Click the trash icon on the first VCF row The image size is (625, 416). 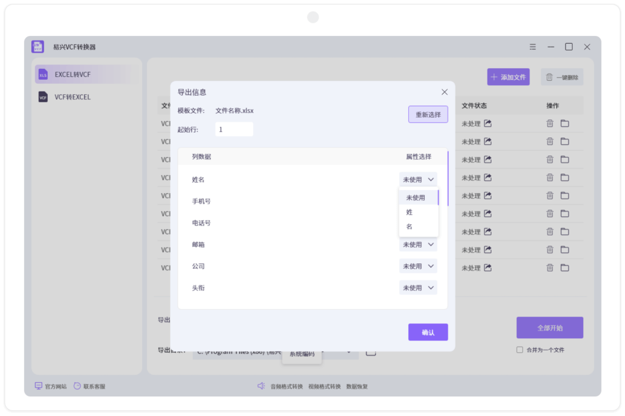click(549, 123)
